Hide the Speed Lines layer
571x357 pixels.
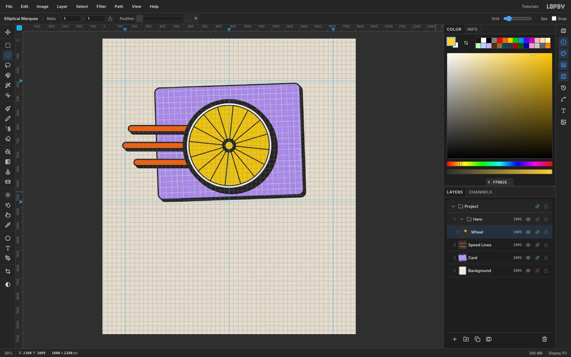pyautogui.click(x=528, y=245)
